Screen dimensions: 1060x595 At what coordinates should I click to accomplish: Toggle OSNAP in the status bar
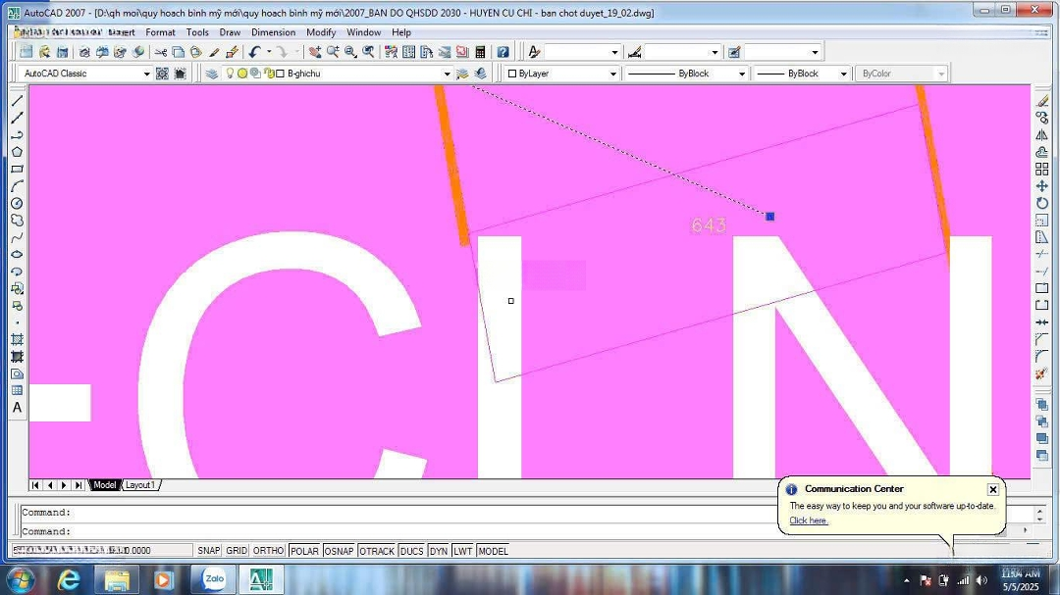click(339, 551)
